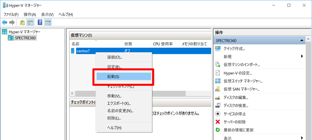The image size is (312, 140).
Task: Open the ファイル(F) menu
Action: coord(11,14)
